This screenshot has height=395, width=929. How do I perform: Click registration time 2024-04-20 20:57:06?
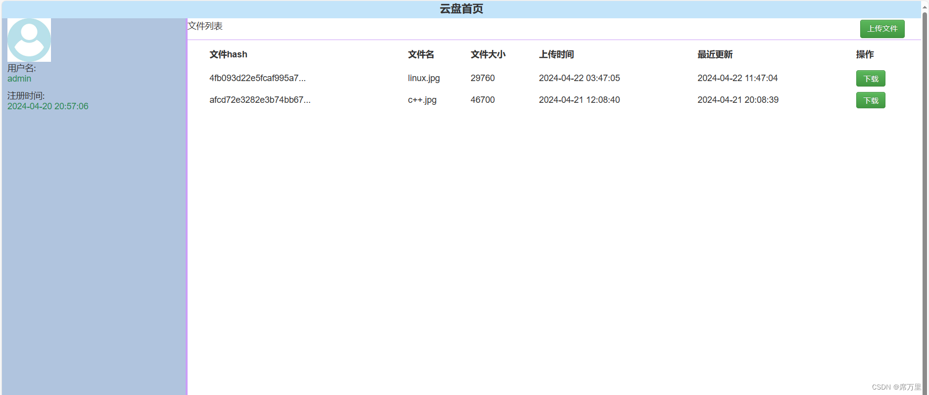(x=48, y=106)
